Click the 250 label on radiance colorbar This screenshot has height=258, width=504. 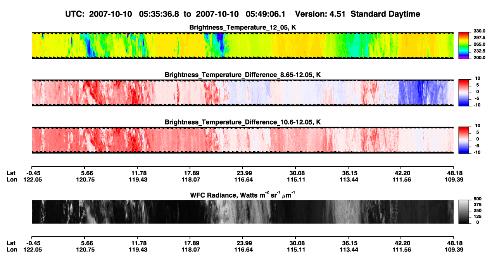[478, 211]
